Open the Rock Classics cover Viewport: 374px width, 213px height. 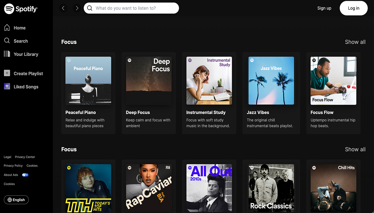point(271,188)
